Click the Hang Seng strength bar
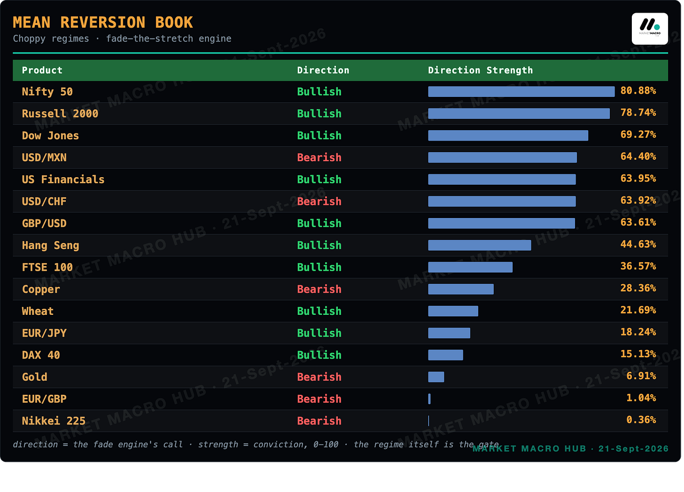This screenshot has height=492, width=684. [x=480, y=245]
